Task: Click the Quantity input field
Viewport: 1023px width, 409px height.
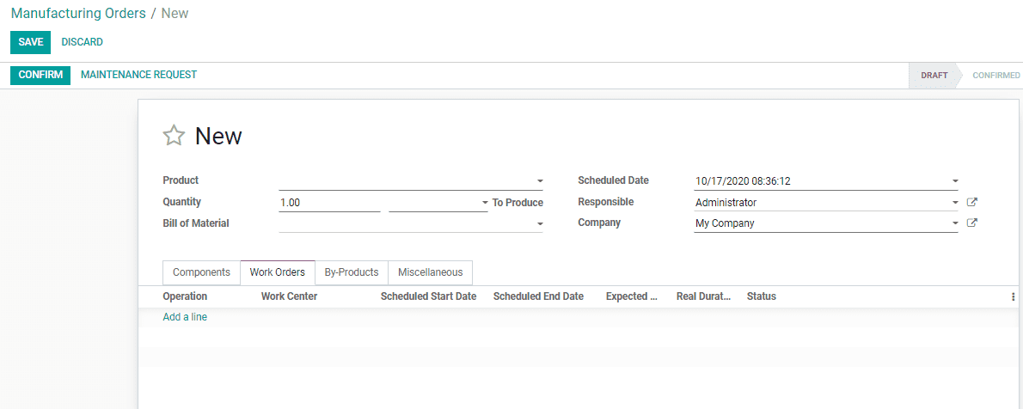Action: 329,203
